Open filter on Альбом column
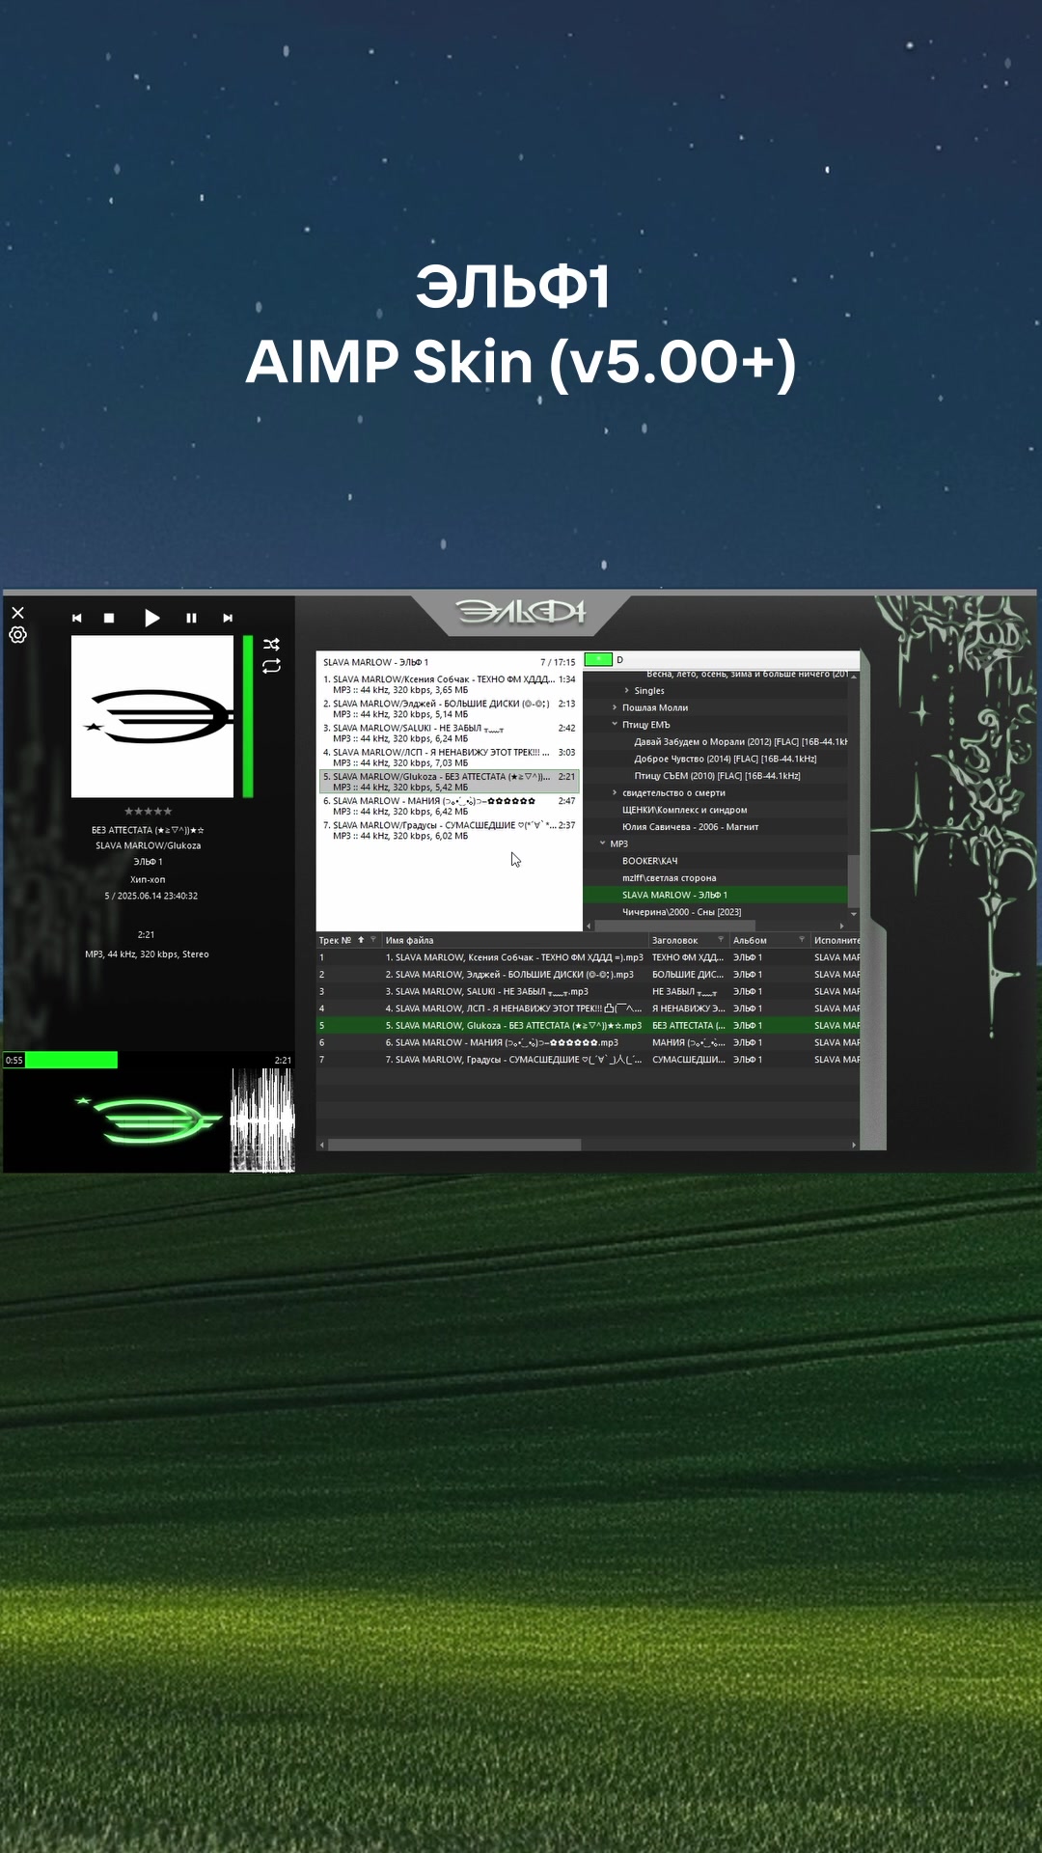This screenshot has width=1042, height=1853. click(801, 939)
